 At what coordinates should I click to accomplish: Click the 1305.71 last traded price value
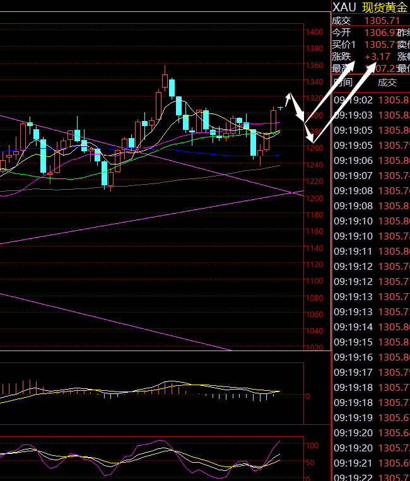pyautogui.click(x=383, y=20)
